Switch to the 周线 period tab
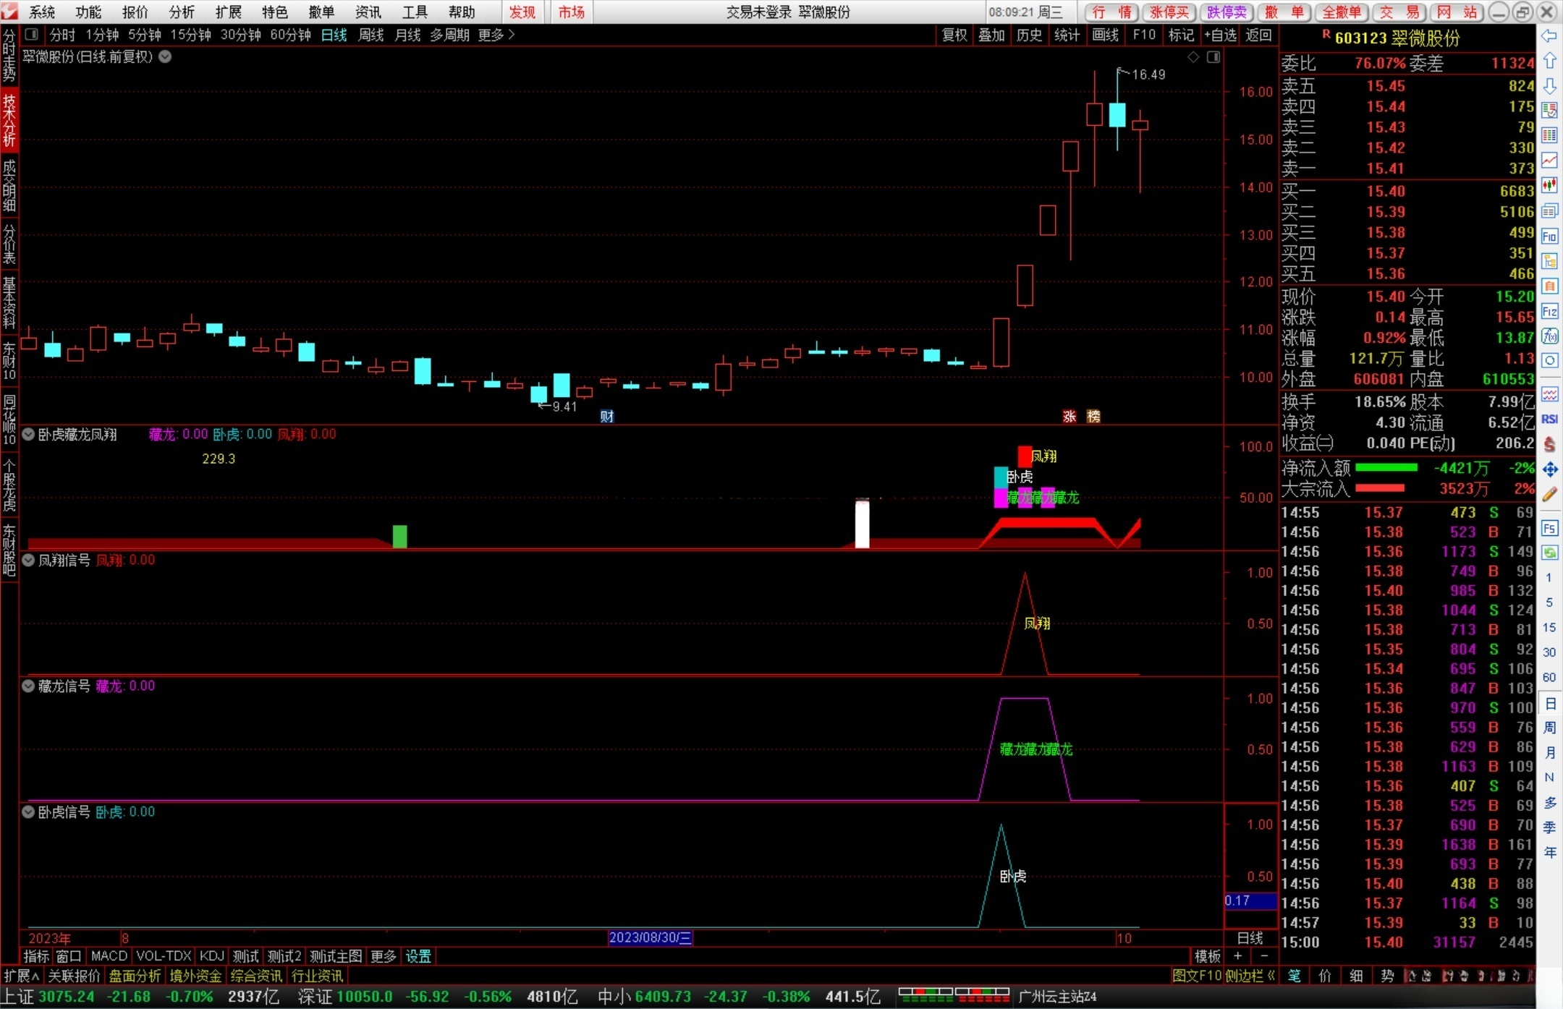The width and height of the screenshot is (1563, 1009). 370,35
